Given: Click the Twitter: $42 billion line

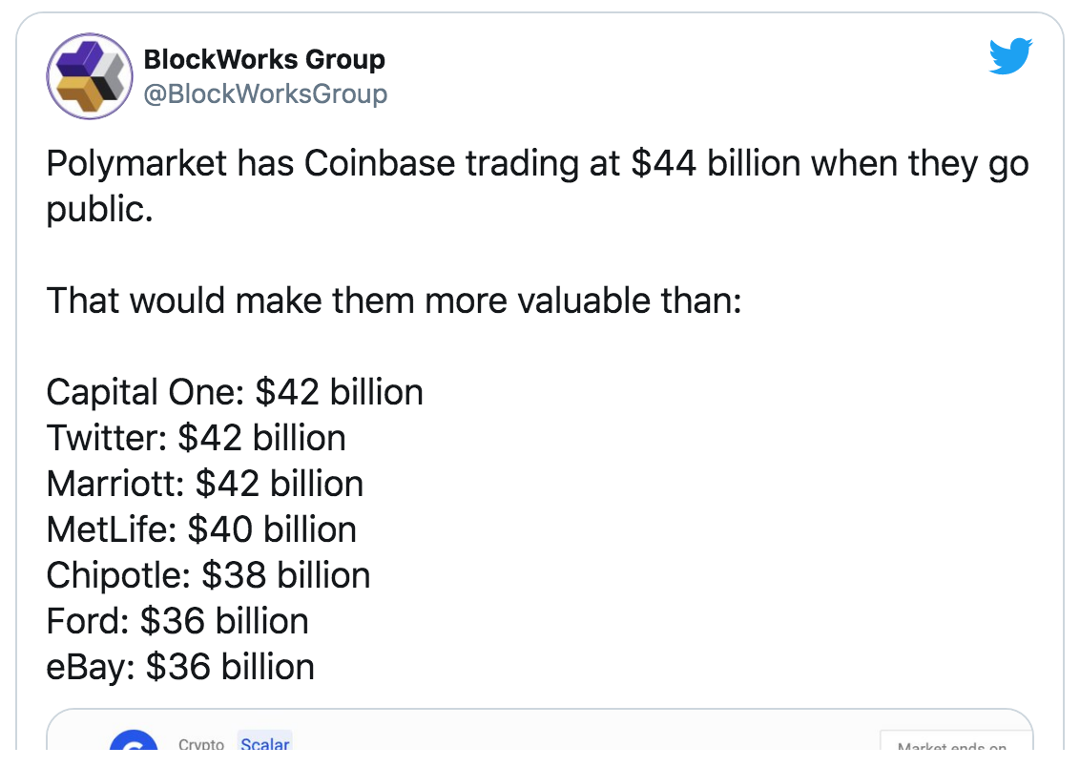Looking at the screenshot, I should [197, 438].
